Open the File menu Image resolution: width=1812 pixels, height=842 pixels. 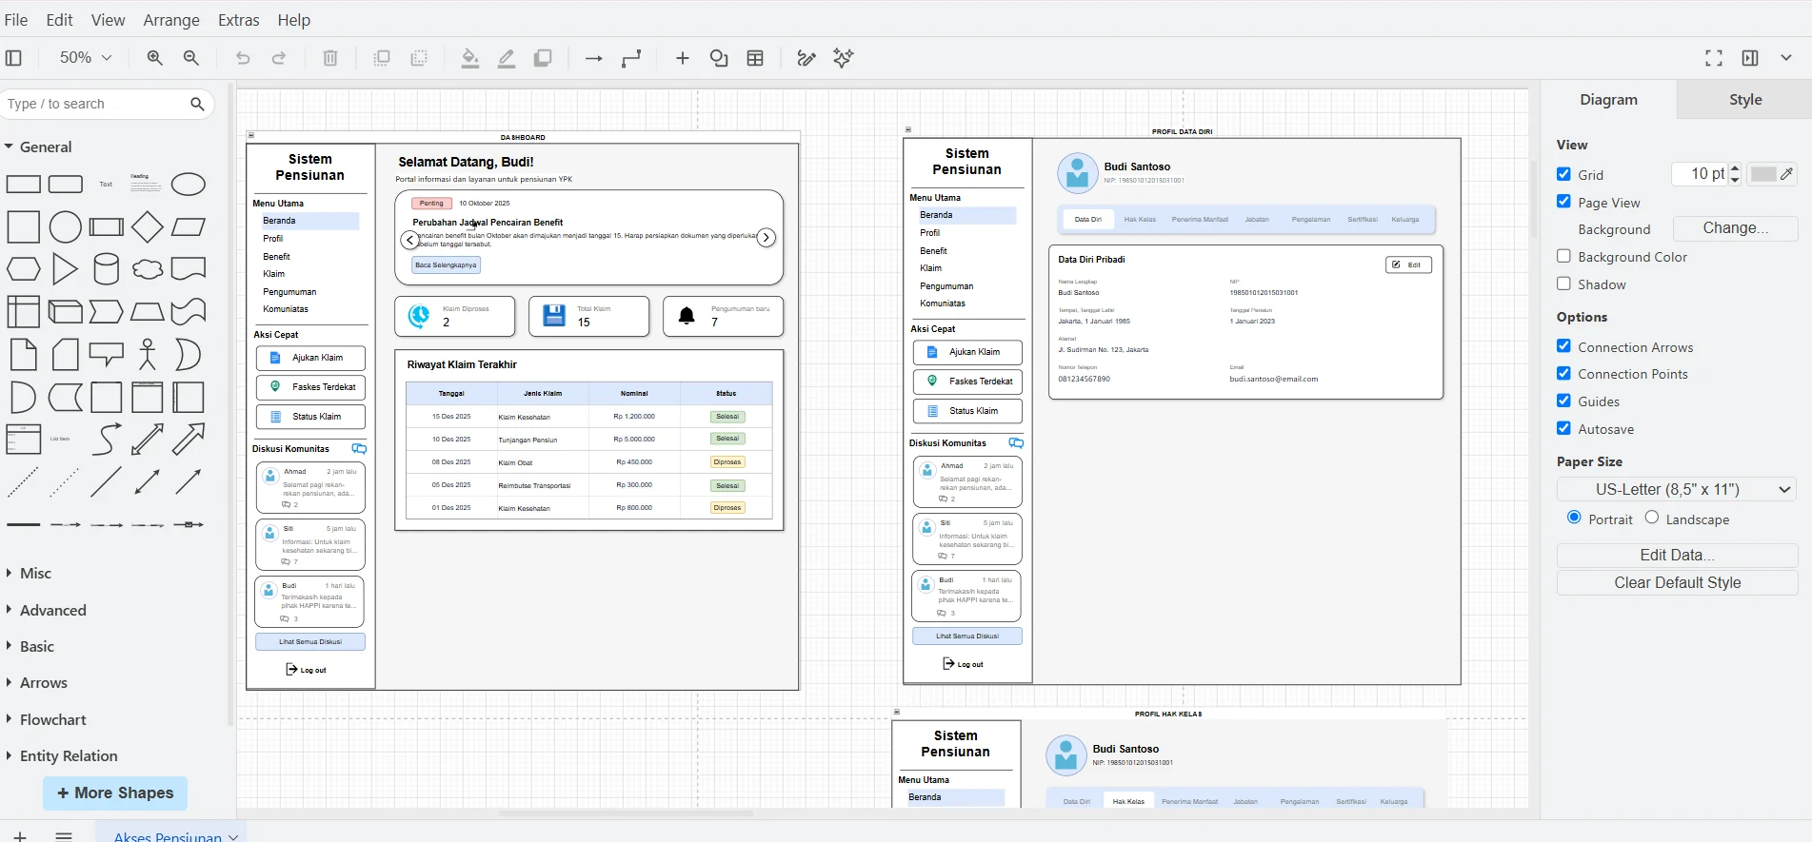click(16, 20)
